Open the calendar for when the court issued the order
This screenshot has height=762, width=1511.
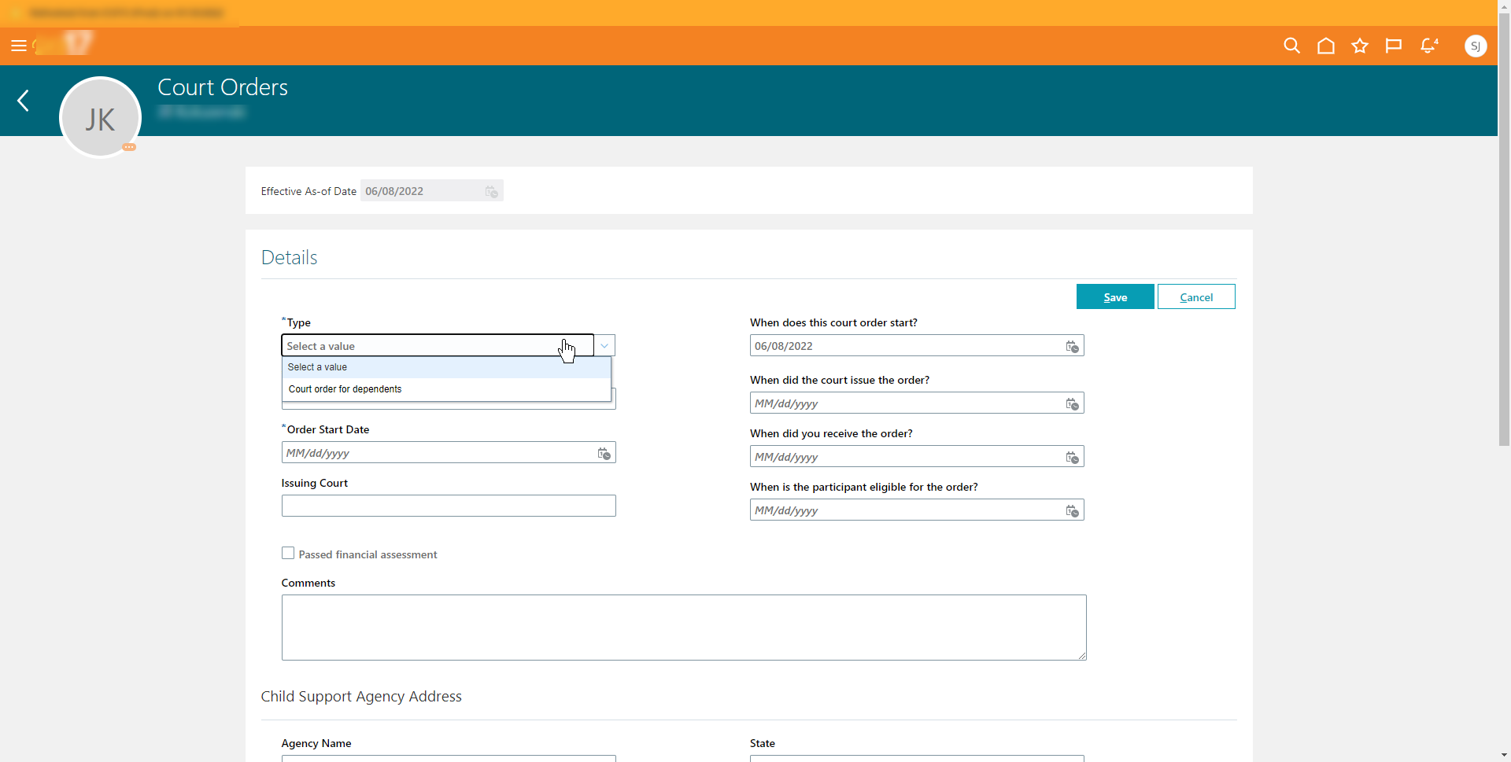(x=1071, y=403)
